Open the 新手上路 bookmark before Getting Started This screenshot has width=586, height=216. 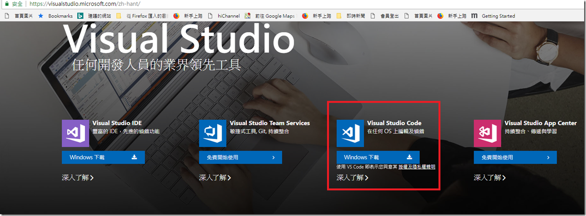(x=452, y=16)
